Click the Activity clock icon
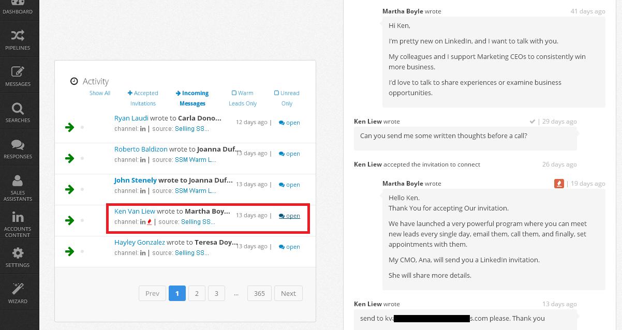Screen dimensions: 622x330 [74, 81]
